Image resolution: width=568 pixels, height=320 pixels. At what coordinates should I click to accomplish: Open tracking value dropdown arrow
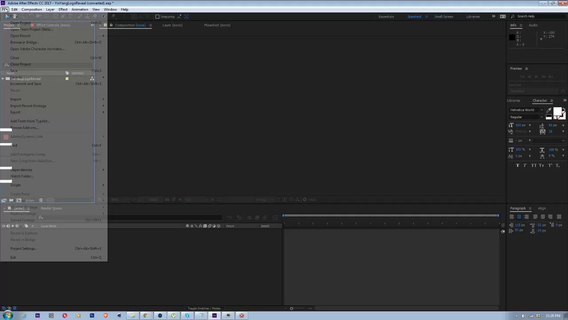click(x=563, y=132)
